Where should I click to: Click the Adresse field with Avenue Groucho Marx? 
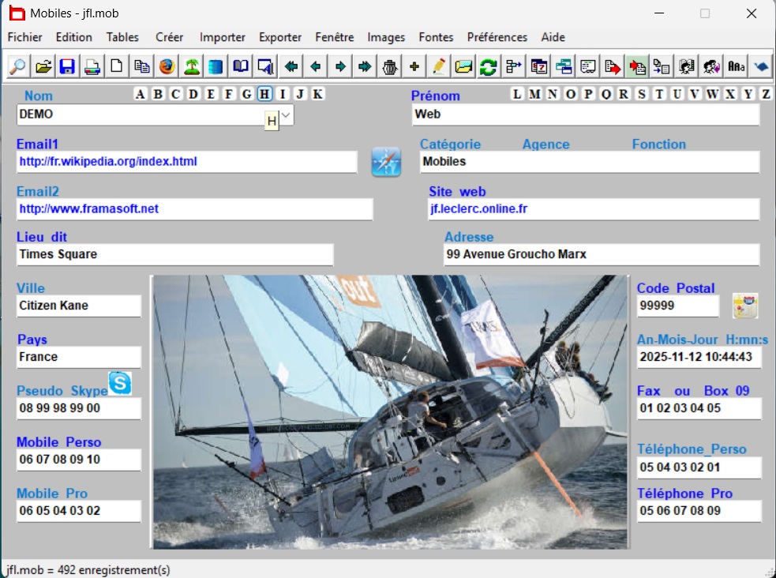click(x=601, y=255)
